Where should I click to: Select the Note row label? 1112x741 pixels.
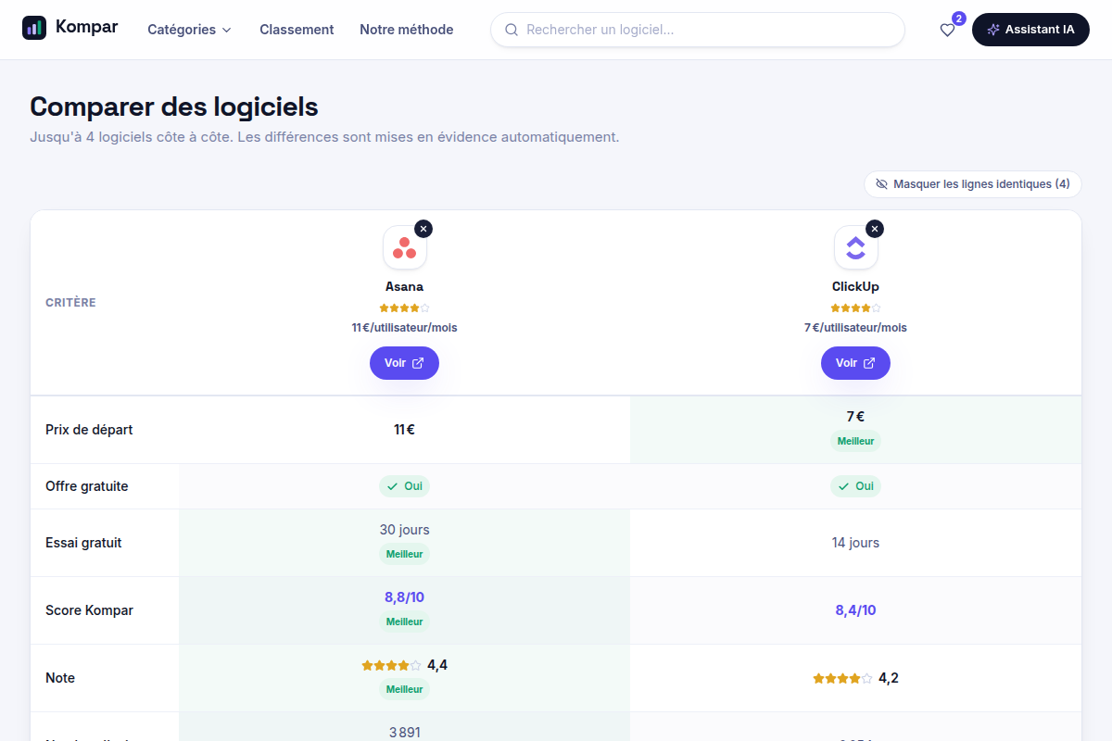[60, 678]
